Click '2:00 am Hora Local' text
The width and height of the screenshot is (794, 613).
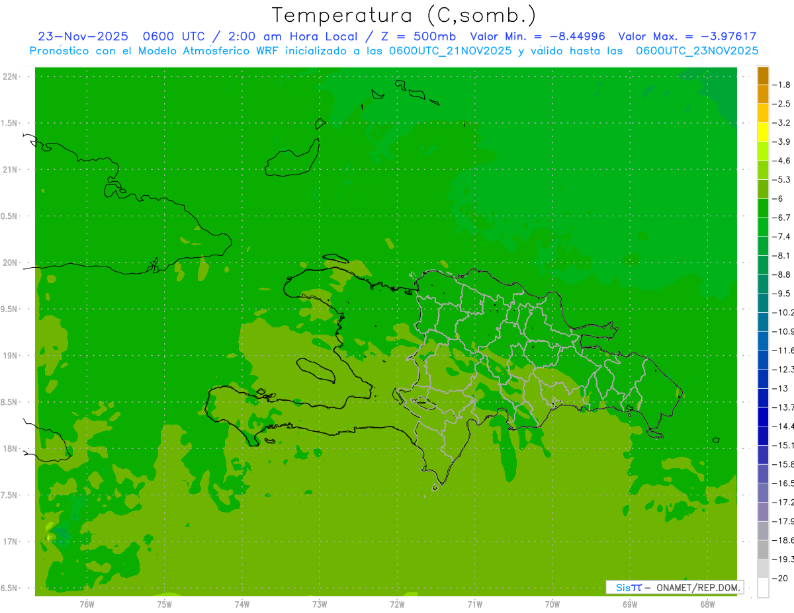[x=292, y=37]
